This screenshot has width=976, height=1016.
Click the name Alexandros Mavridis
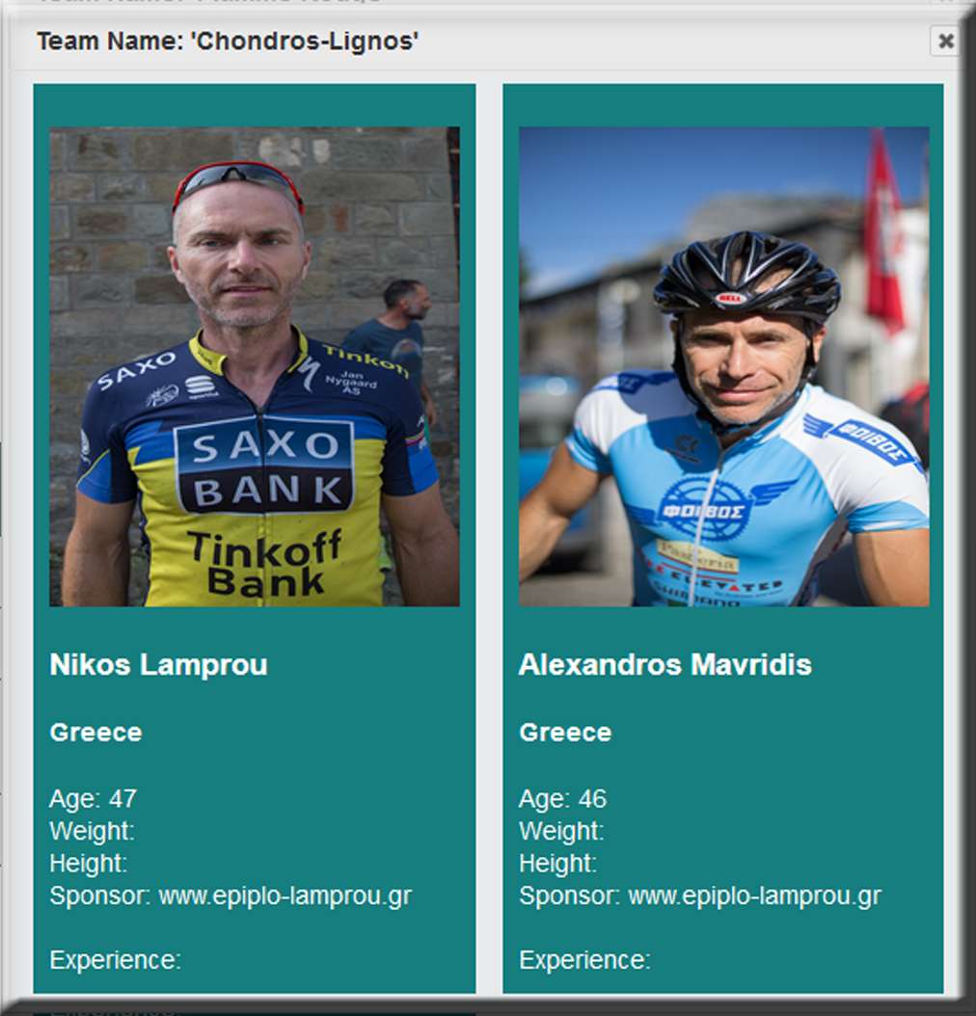tap(664, 665)
